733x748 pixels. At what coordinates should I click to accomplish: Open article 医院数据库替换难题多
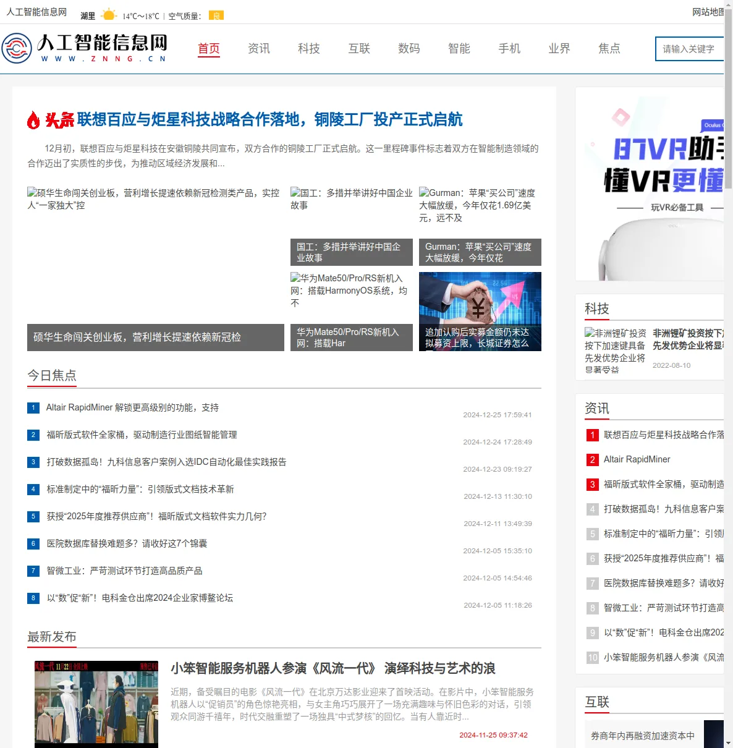pyautogui.click(x=127, y=543)
